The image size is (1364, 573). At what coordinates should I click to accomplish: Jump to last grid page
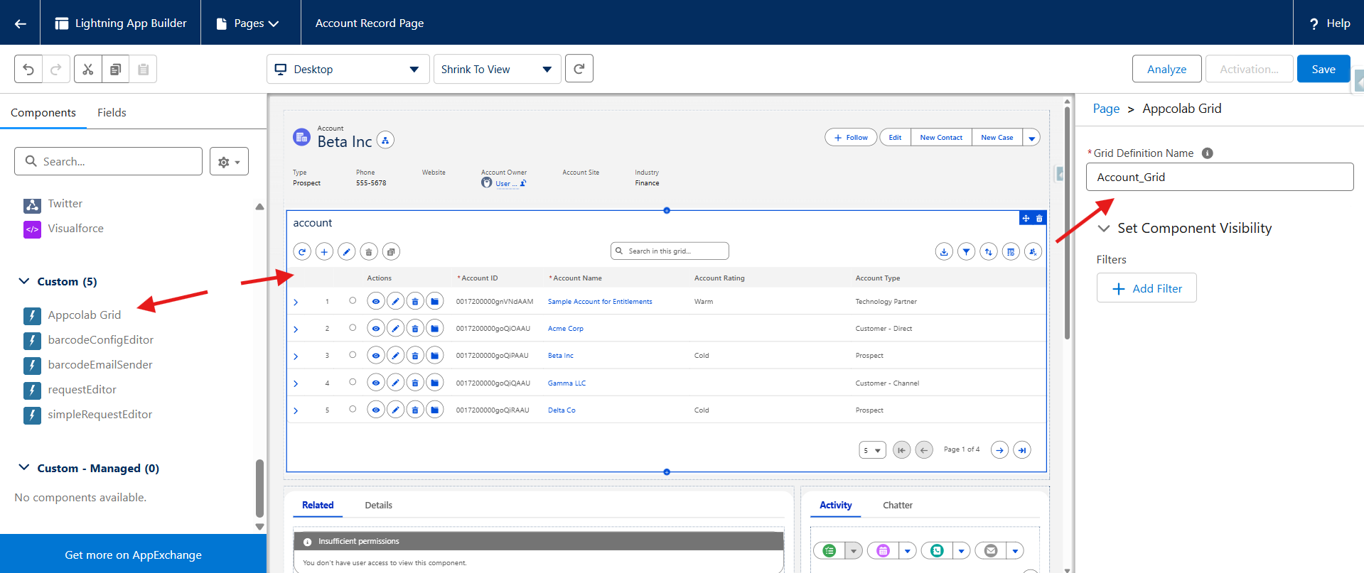pos(1022,449)
